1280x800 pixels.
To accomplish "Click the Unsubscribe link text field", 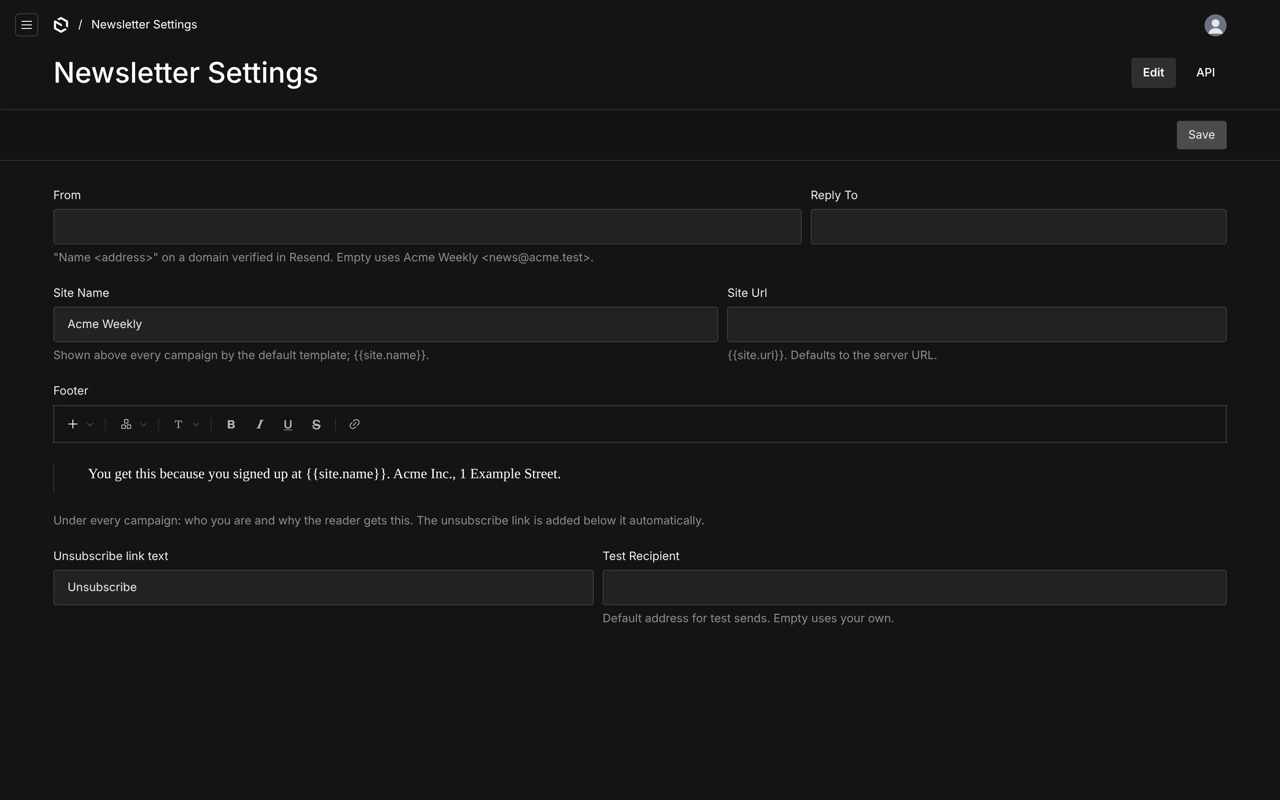I will [x=323, y=587].
